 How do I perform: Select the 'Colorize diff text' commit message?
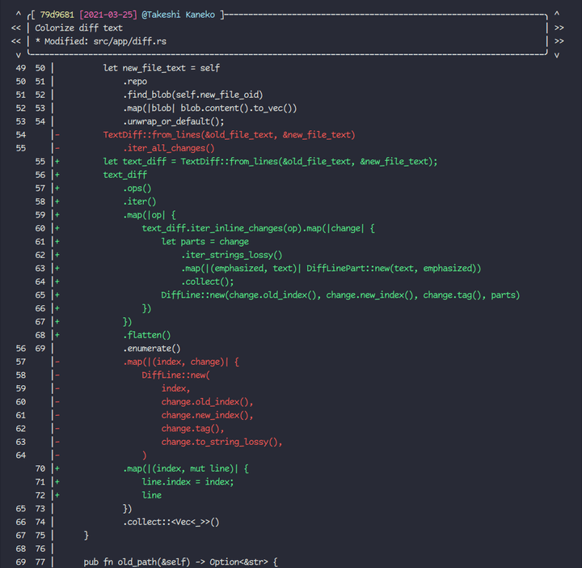tap(78, 28)
